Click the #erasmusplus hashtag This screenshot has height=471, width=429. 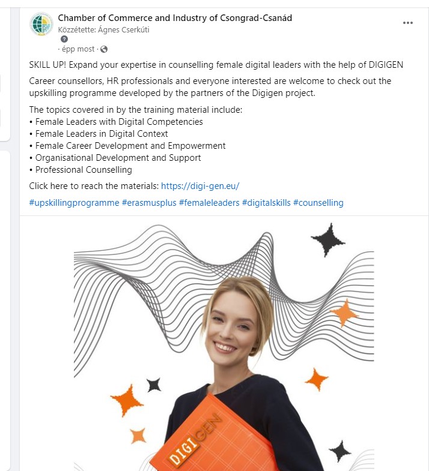149,203
